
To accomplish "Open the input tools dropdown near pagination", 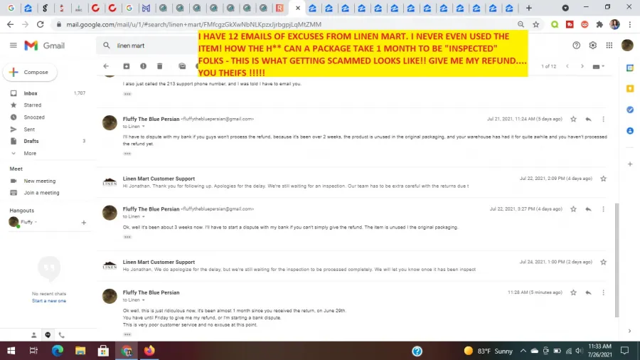I will 602,66.
